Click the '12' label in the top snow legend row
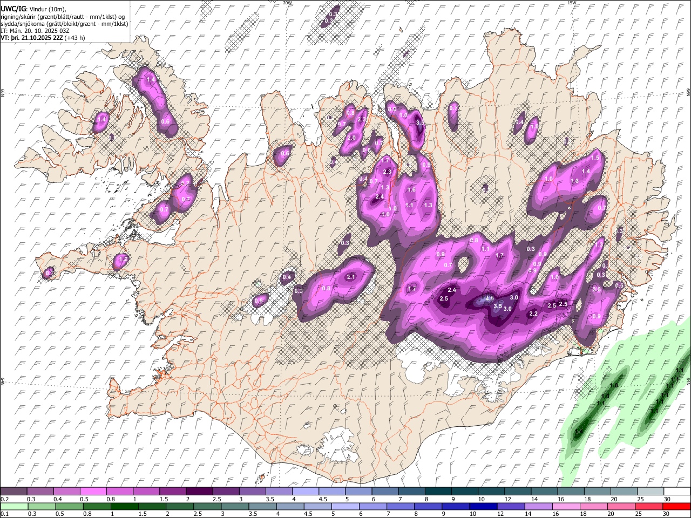 pos(507,499)
